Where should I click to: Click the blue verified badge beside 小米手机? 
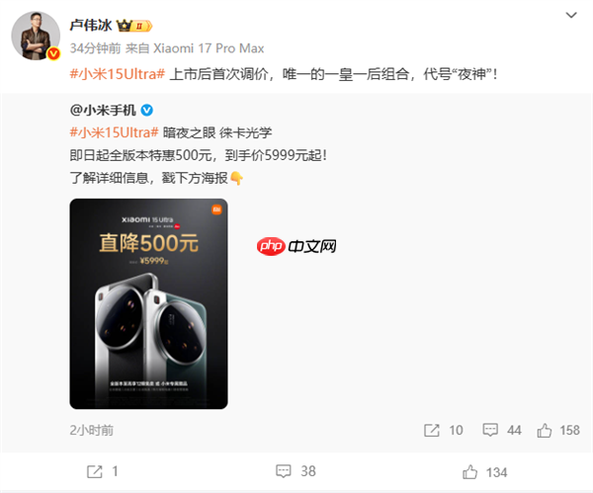146,110
